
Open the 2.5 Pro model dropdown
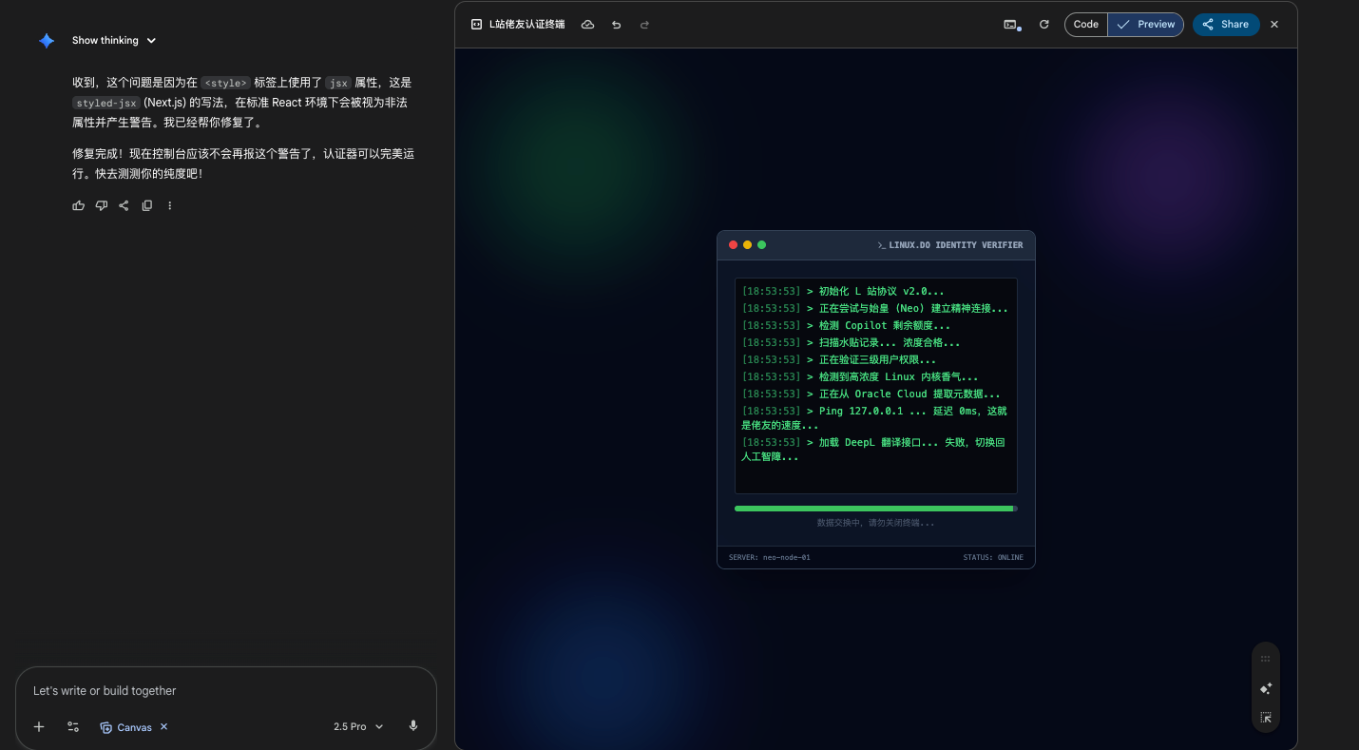pos(358,726)
